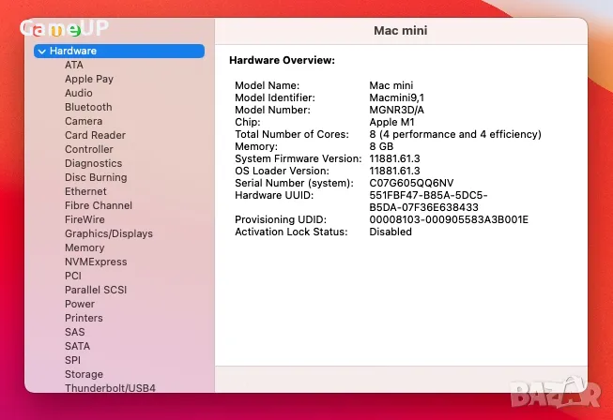Screen dimensions: 613x420
Task: Click the green zoom window button
Action: click(74, 31)
